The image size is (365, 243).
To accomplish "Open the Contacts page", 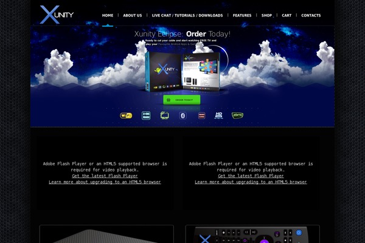I will pos(311,15).
